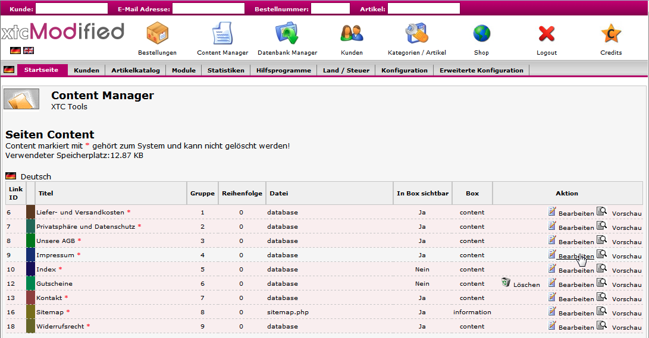Click the trash icon for Gutscheine
Screen dimensions: 649x338
click(506, 282)
